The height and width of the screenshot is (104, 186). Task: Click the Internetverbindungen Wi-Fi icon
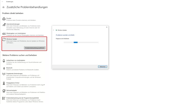[x=4, y=25]
